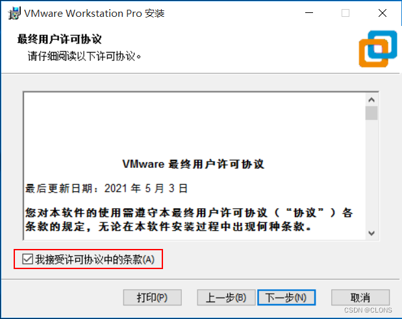Screen dimensions: 402x319
Task: Close the VMware Workstation Pro installer window
Action: [x=383, y=13]
